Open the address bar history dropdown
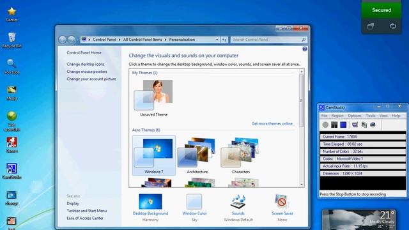This screenshot has width=409, height=230. click(217, 40)
